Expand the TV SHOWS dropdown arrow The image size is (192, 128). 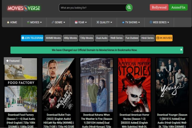(139, 22)
